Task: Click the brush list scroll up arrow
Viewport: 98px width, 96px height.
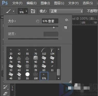Action: (x=59, y=49)
